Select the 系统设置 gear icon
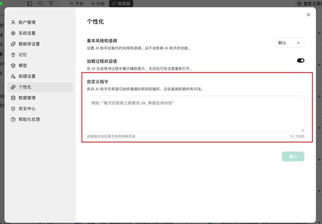322x224 pixels. click(13, 33)
